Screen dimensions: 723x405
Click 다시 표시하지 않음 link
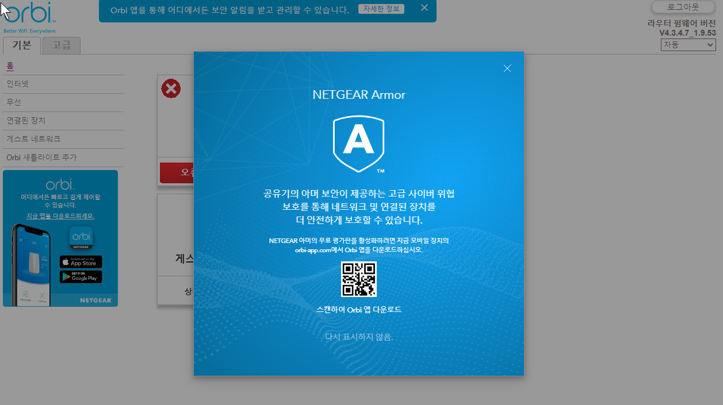[359, 337]
